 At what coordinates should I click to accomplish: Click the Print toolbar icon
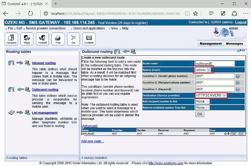[x=58, y=39]
